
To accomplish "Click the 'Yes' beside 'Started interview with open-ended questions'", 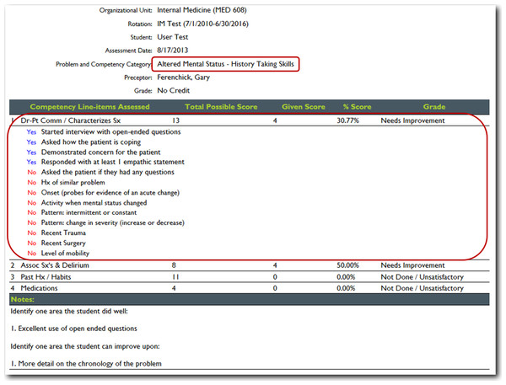I will pyautogui.click(x=31, y=132).
